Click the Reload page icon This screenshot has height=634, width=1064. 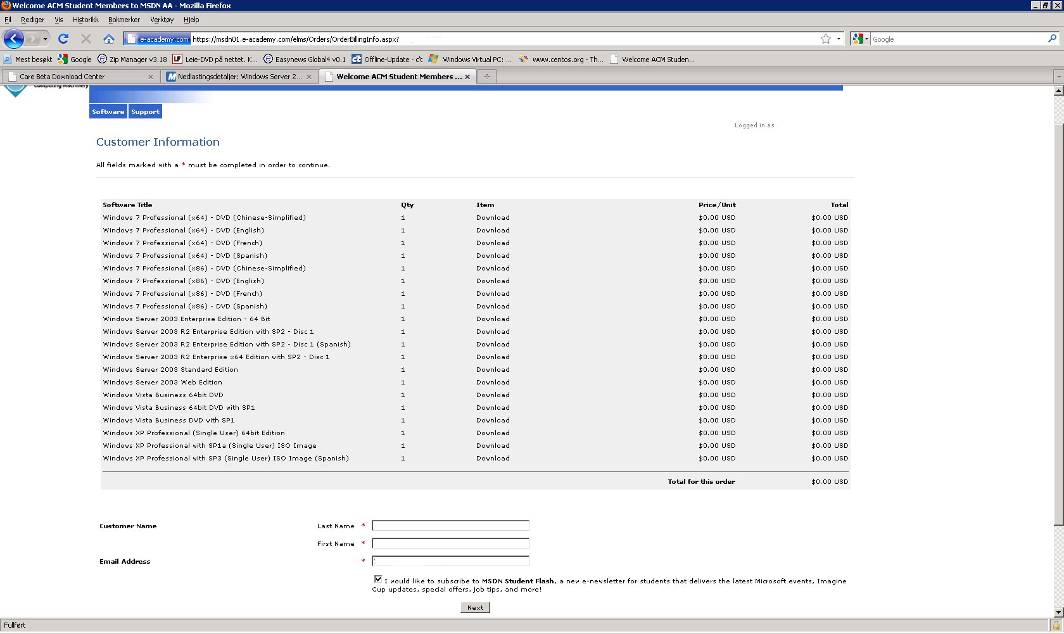(x=63, y=39)
